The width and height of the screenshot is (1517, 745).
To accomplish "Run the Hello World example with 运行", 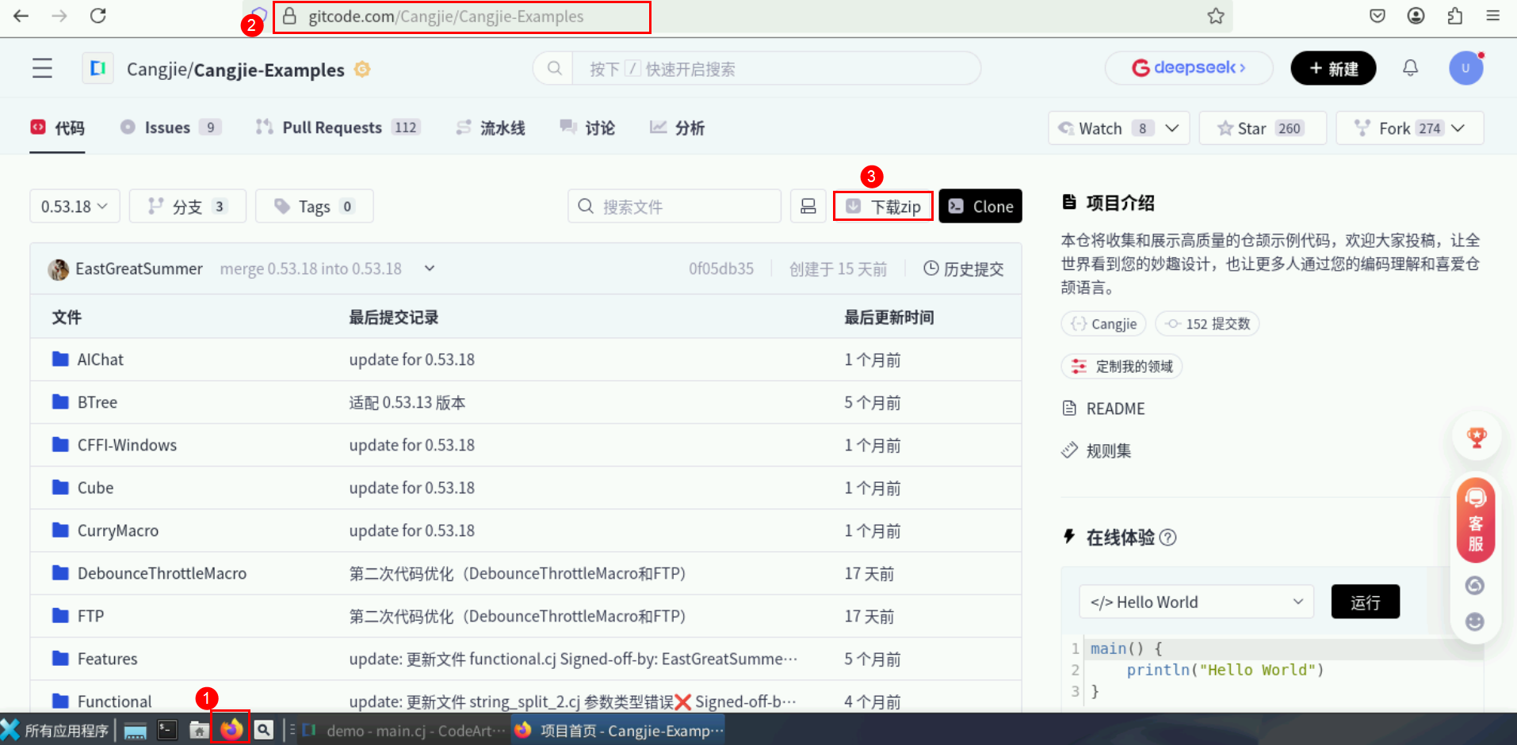I will [1365, 602].
